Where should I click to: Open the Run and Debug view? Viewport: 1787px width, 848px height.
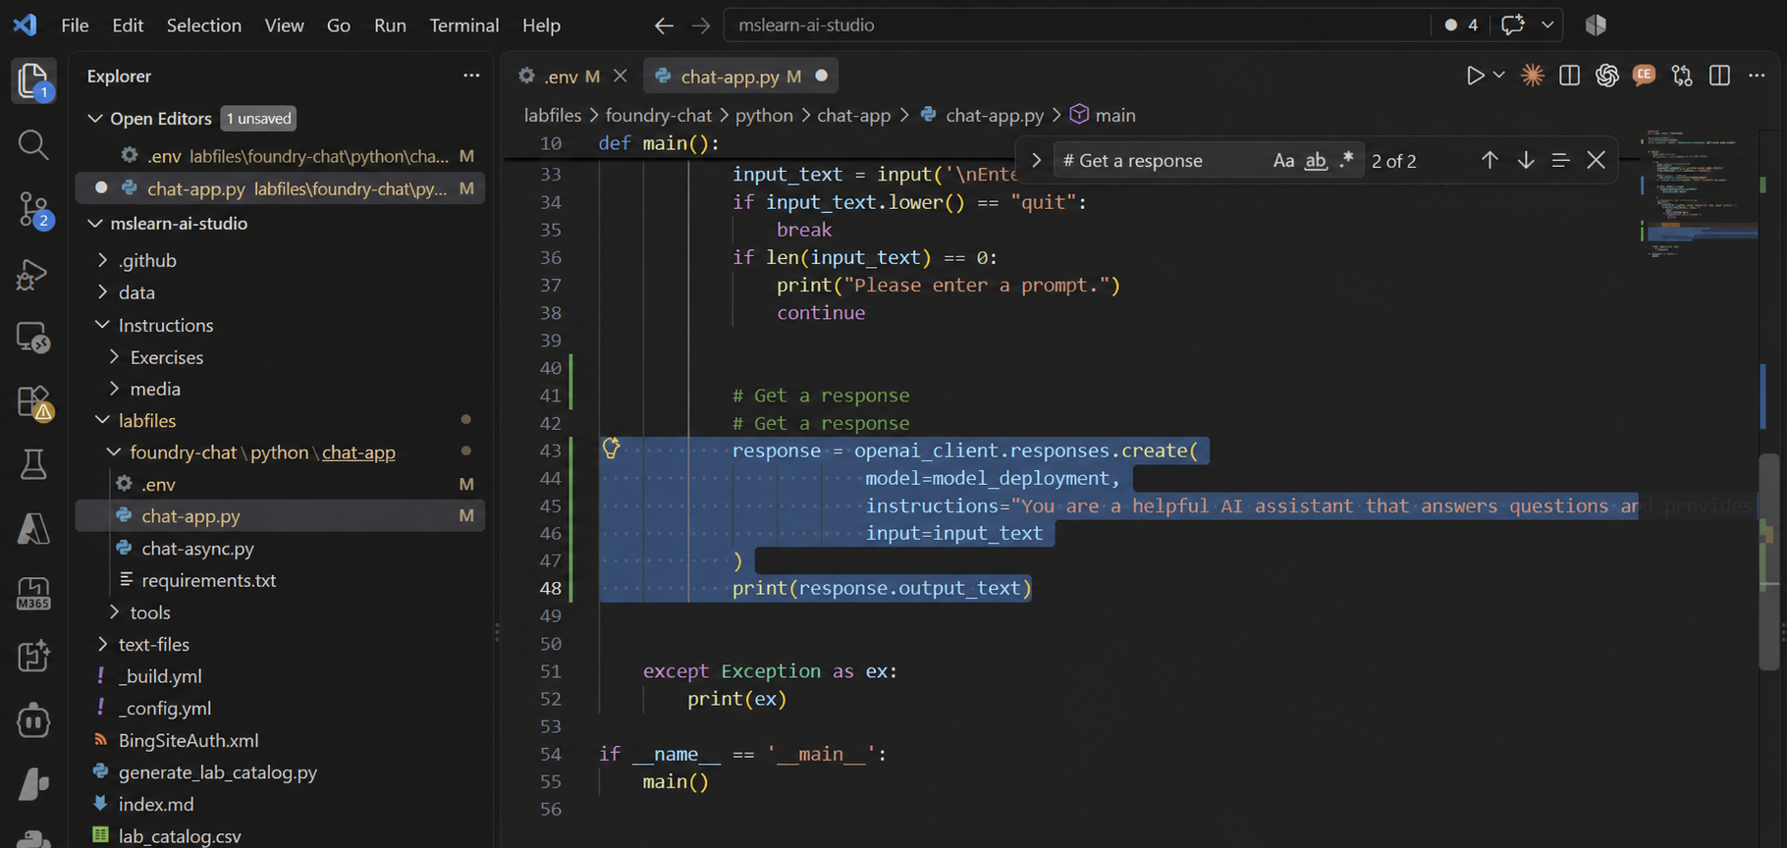33,275
